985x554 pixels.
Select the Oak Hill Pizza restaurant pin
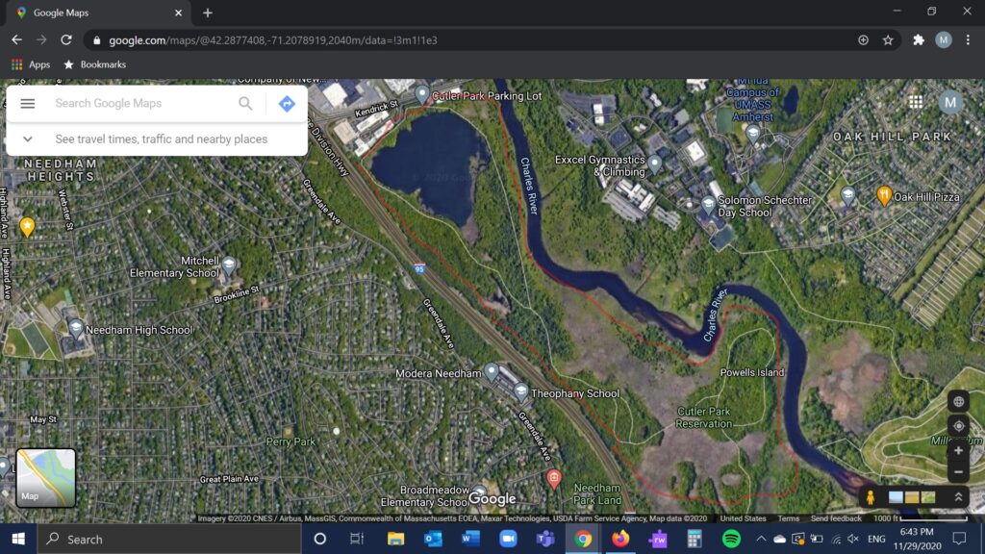(884, 195)
